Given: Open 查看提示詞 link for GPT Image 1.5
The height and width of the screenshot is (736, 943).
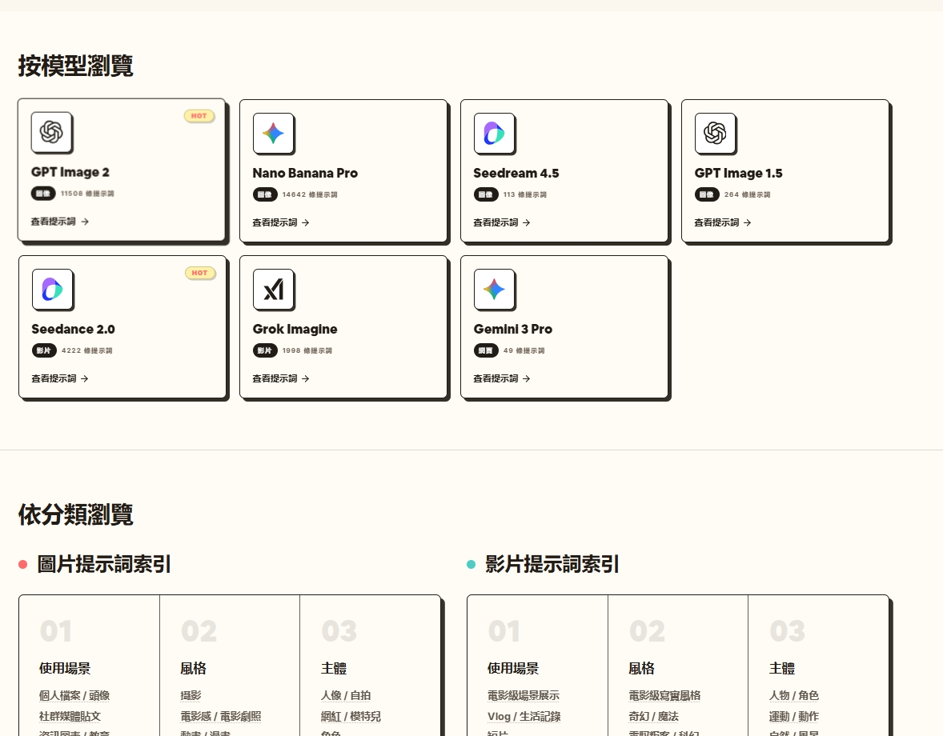Looking at the screenshot, I should [x=722, y=223].
